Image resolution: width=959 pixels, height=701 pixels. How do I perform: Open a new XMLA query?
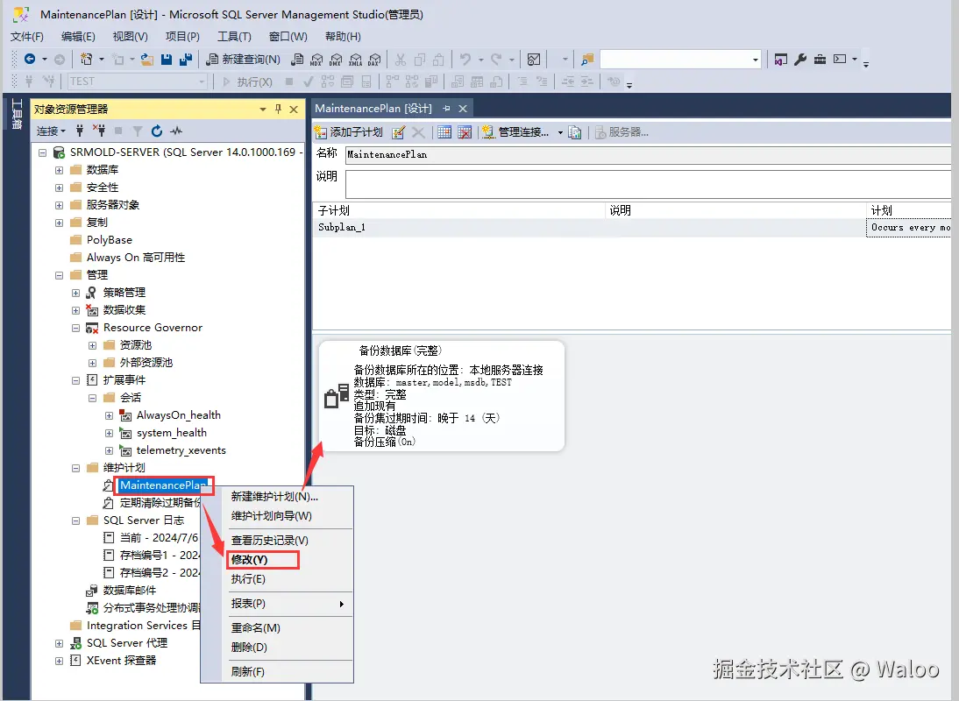coord(355,60)
